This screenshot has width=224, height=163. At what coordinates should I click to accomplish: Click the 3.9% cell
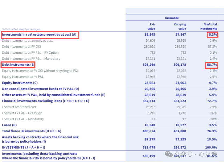pyautogui.click(x=213, y=89)
